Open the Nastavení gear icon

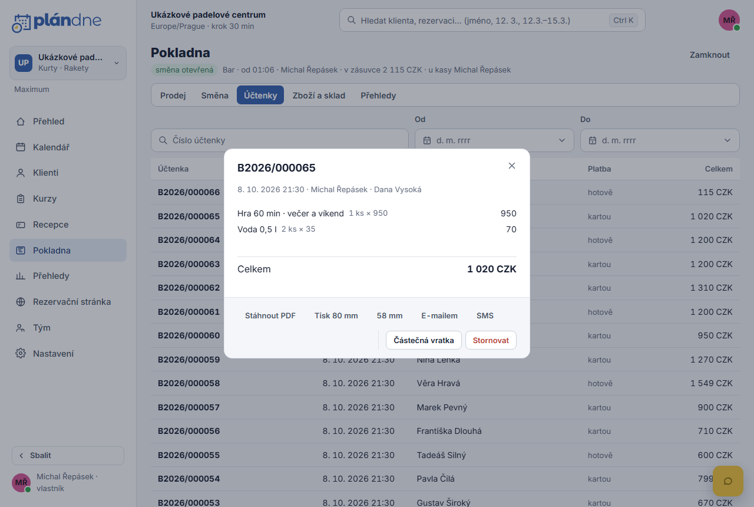(x=21, y=354)
